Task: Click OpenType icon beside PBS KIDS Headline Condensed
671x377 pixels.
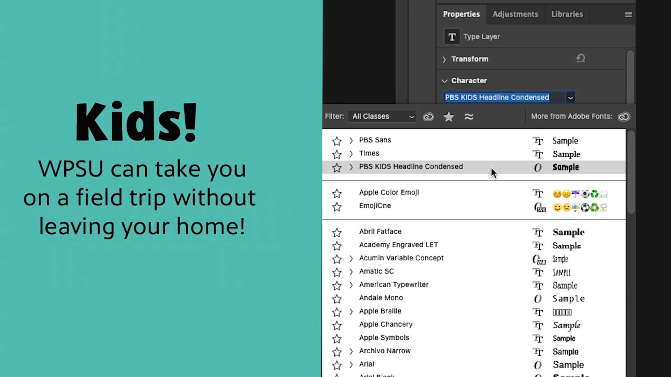Action: click(538, 168)
